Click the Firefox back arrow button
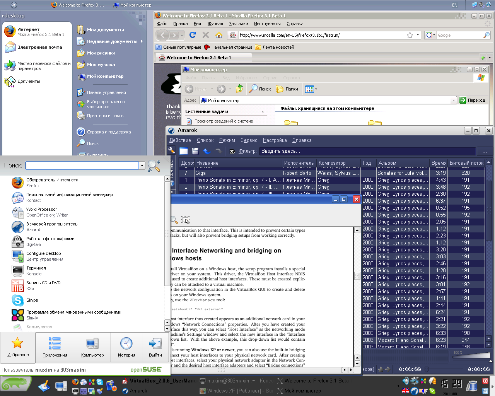This screenshot has width=495, height=396. coord(163,35)
